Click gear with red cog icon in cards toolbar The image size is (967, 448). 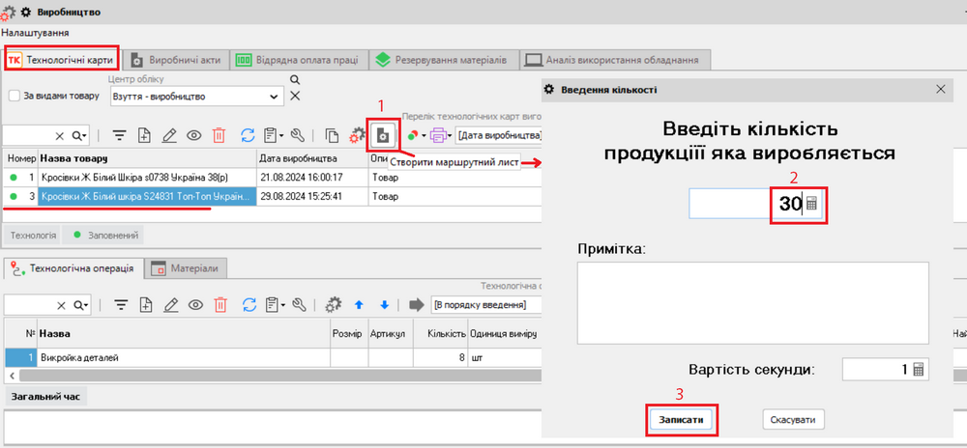click(357, 135)
